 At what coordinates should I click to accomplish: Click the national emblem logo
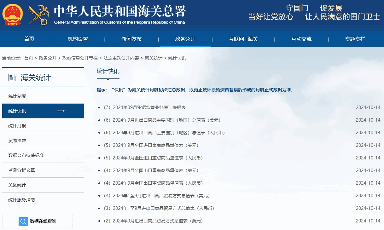[12, 14]
